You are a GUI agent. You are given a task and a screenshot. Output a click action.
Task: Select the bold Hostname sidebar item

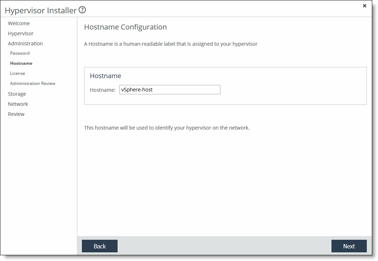(x=21, y=63)
